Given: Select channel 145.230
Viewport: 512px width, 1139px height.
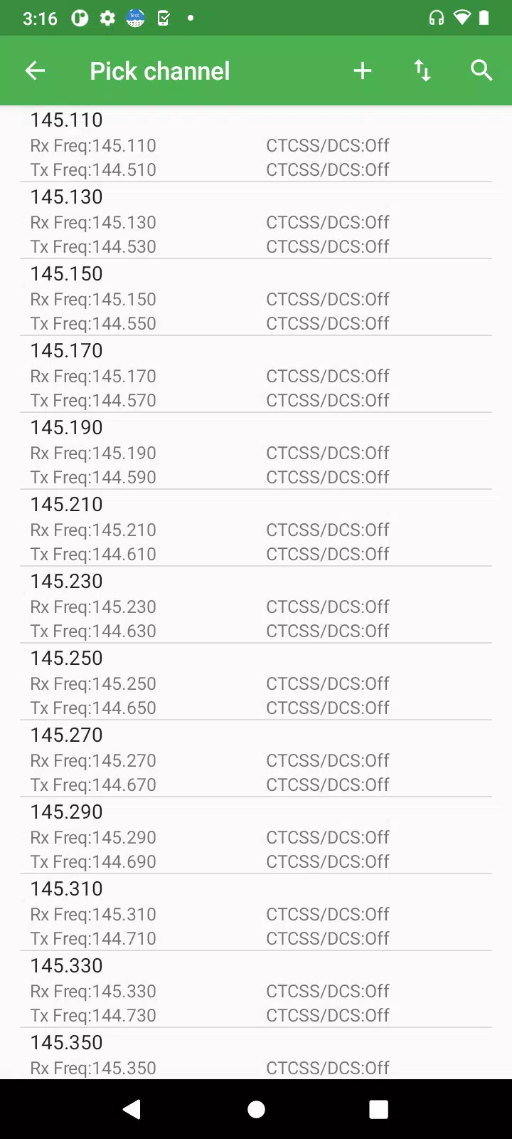Looking at the screenshot, I should tap(256, 605).
